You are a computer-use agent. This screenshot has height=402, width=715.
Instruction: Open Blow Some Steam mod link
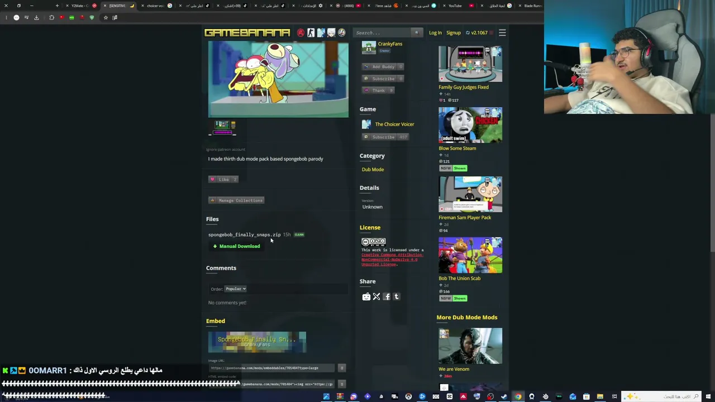(x=457, y=149)
